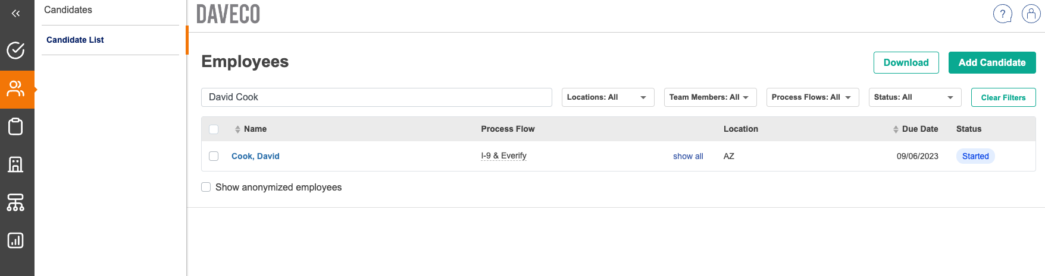Open the people candidates sidebar icon
This screenshot has width=1045, height=276.
click(x=16, y=89)
